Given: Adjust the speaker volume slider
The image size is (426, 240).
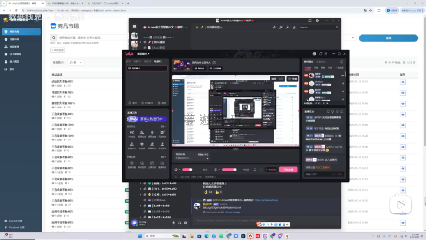Looking at the screenshot, I should (x=187, y=169).
